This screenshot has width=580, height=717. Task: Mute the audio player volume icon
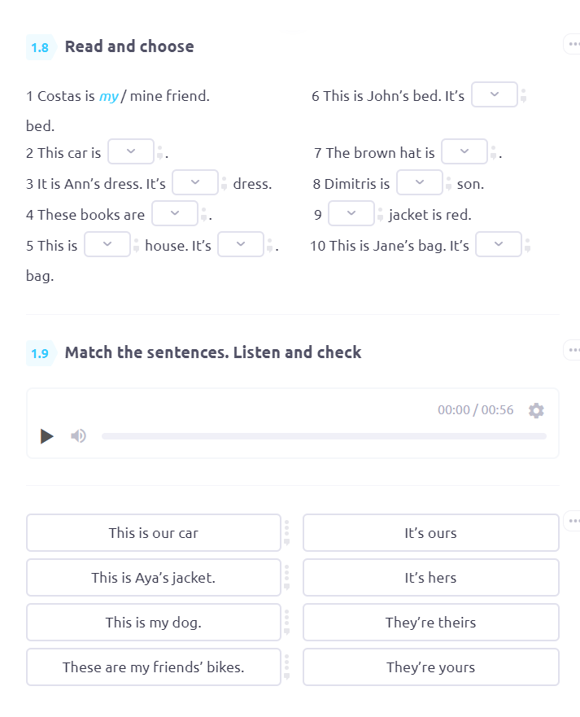click(x=78, y=436)
